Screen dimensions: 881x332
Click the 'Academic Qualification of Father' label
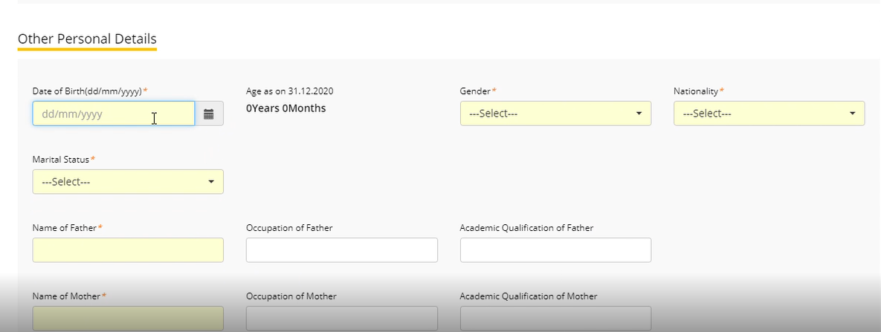526,228
